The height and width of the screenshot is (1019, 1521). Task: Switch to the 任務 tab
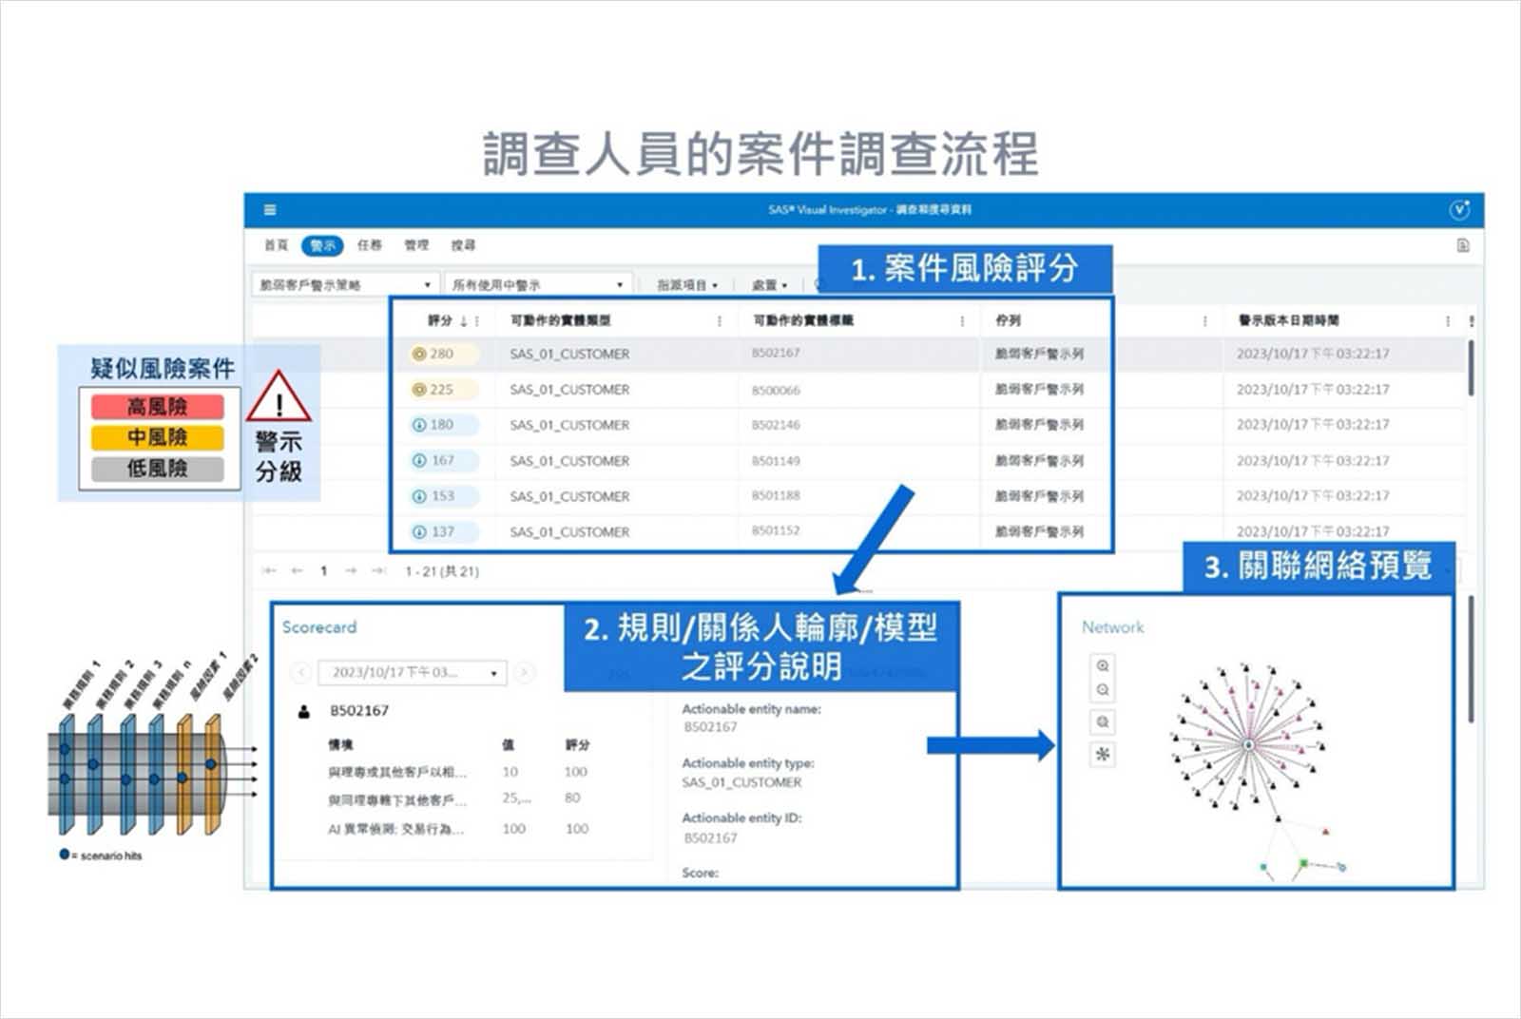pos(370,245)
